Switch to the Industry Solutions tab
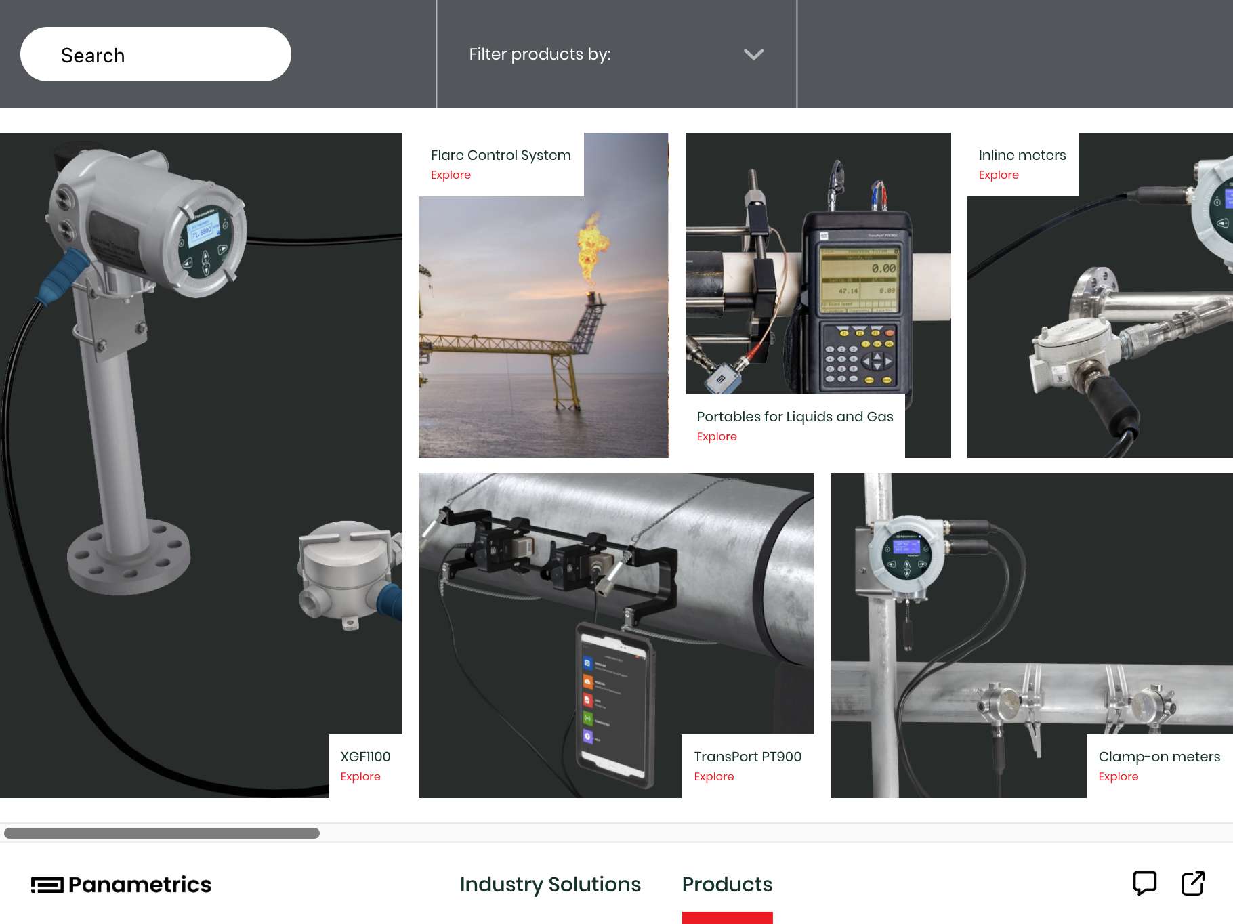 tap(550, 885)
